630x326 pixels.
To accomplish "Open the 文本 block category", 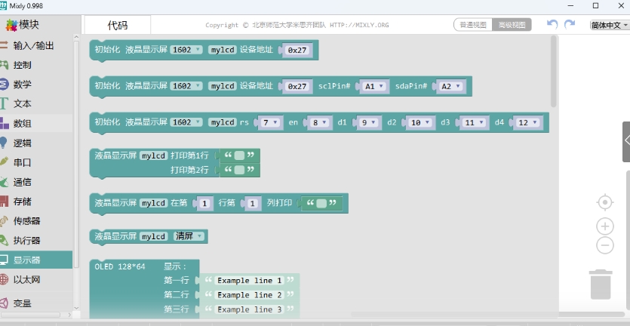I will [23, 103].
